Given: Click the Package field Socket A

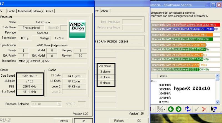Looking at the screenshot, I should pos(43,33).
